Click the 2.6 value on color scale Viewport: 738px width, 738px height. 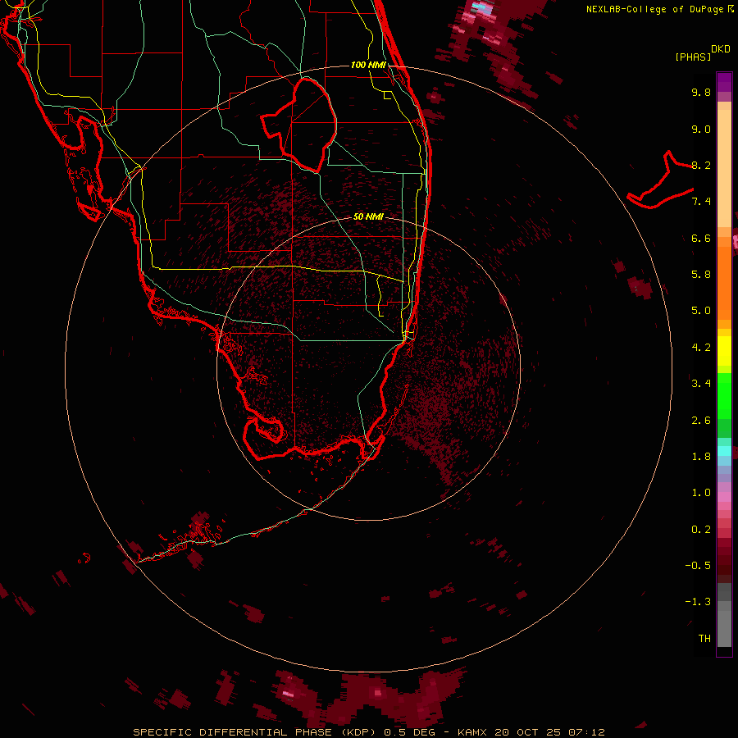click(x=701, y=421)
